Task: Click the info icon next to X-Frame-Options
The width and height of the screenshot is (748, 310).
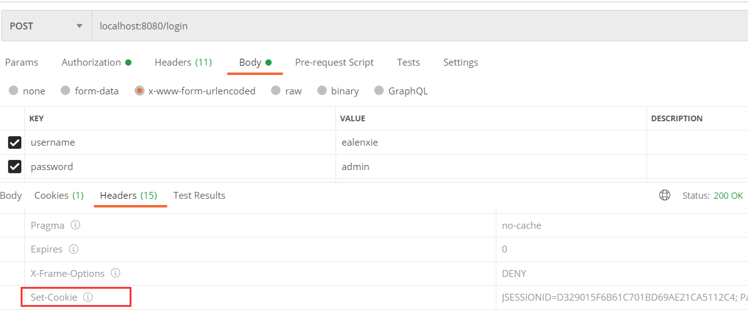Action: pyautogui.click(x=115, y=273)
